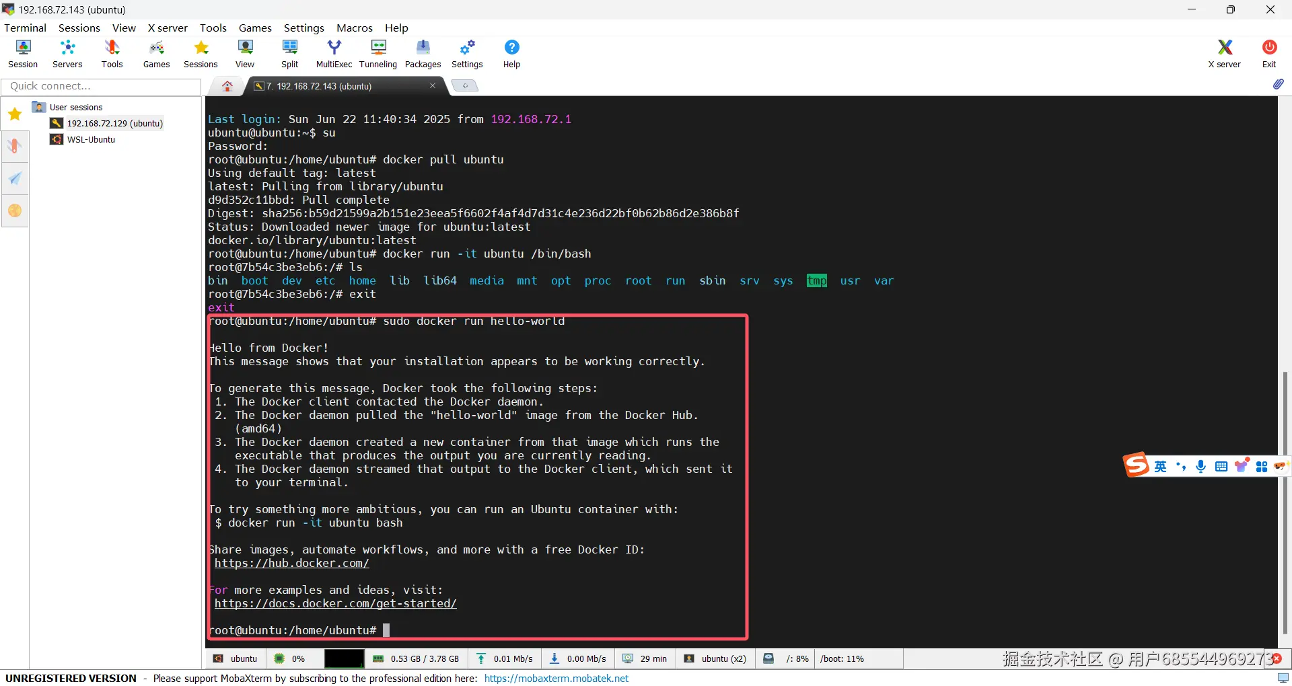Click the 192.168.72.1 IP address text

[x=531, y=119]
